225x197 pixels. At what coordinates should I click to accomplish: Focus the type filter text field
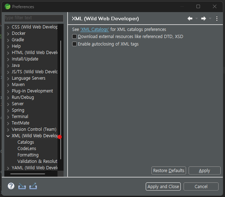click(x=34, y=18)
